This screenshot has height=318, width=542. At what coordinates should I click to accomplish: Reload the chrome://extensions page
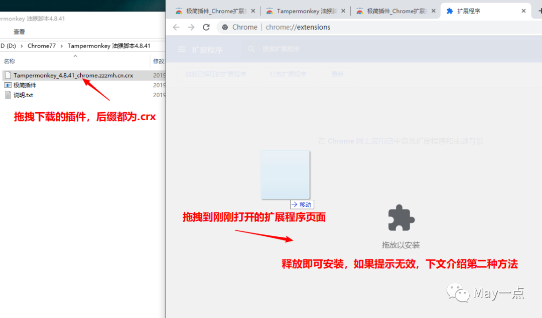pos(206,27)
